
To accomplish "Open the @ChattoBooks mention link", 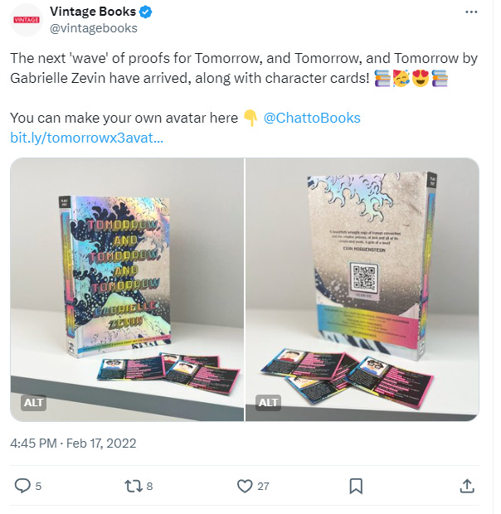I will click(x=312, y=118).
